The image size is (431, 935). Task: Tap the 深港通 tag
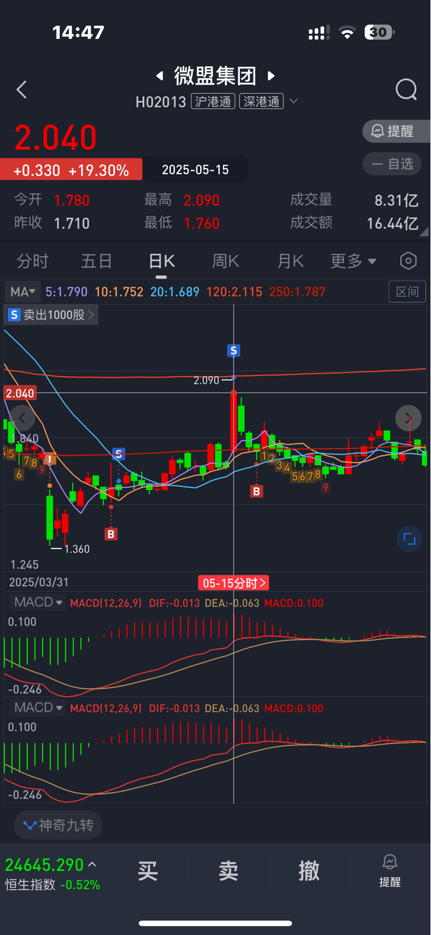click(262, 102)
